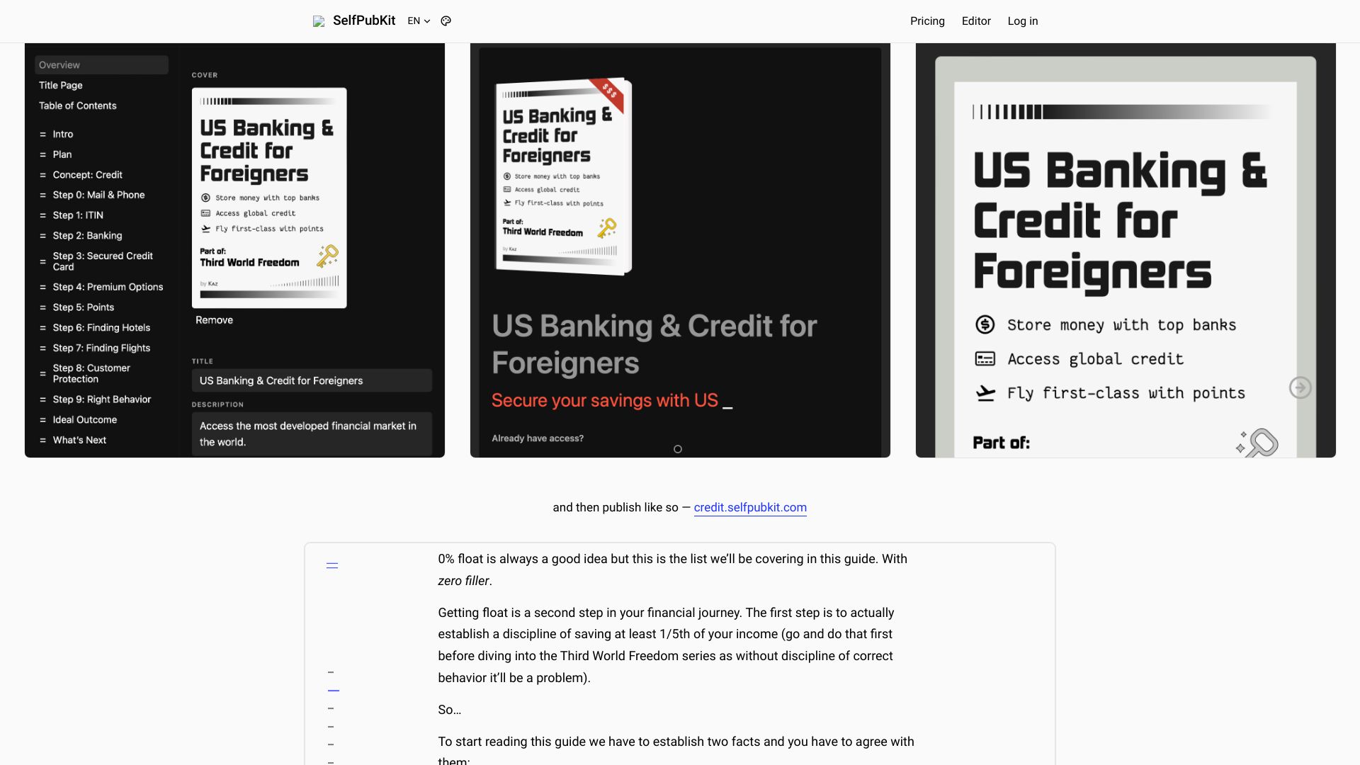Click the Log in button
The image size is (1360, 765).
[x=1023, y=21]
